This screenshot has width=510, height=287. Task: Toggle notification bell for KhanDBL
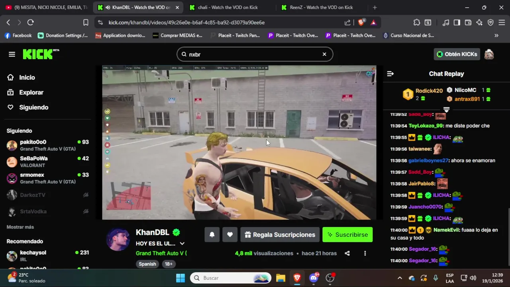212,235
